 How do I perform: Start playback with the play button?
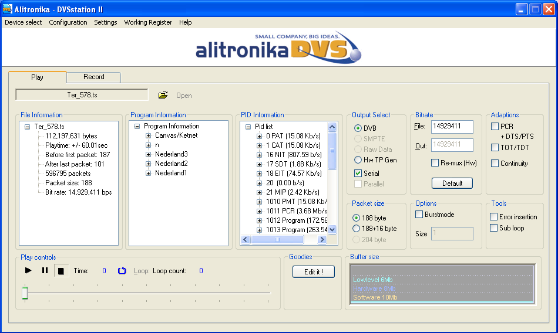[28, 270]
